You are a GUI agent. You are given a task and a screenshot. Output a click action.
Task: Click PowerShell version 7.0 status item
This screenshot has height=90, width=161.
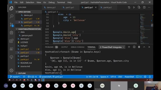tap(139, 77)
